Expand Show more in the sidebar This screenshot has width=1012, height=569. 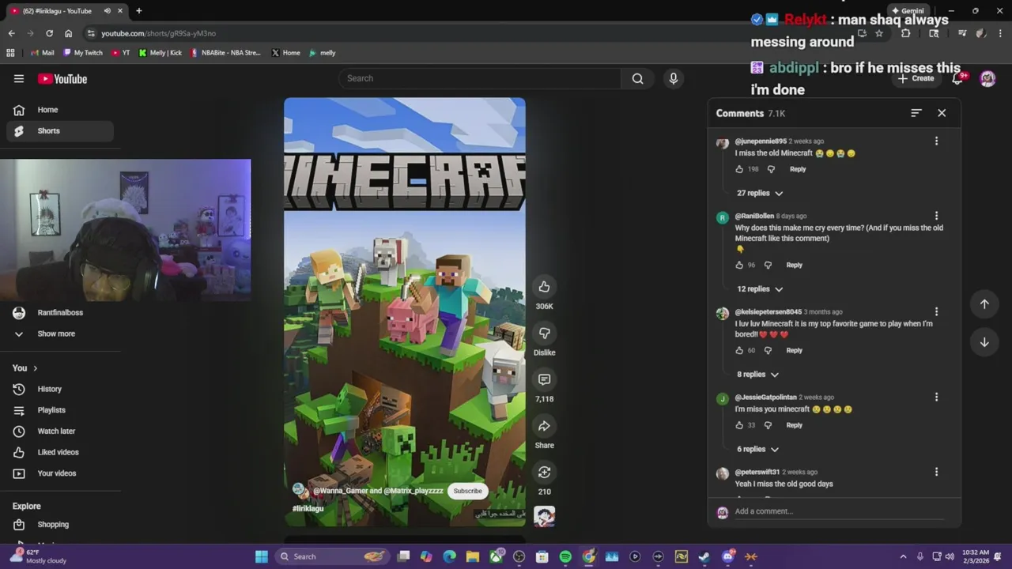pyautogui.click(x=57, y=333)
